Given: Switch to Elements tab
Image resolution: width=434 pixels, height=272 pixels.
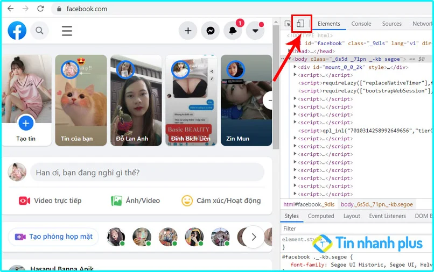Looking at the screenshot, I should click(x=329, y=24).
